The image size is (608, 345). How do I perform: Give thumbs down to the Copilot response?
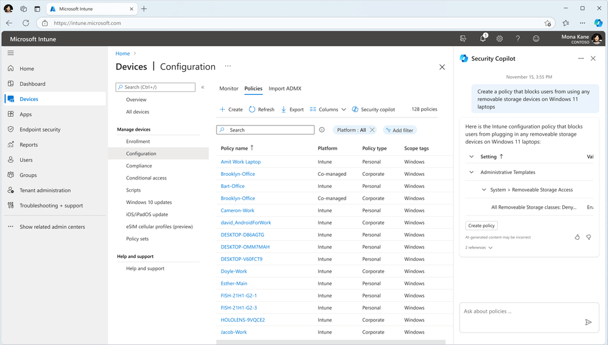[589, 237]
